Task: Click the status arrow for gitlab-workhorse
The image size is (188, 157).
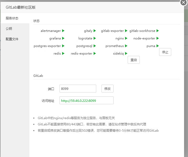Action: 158,31
